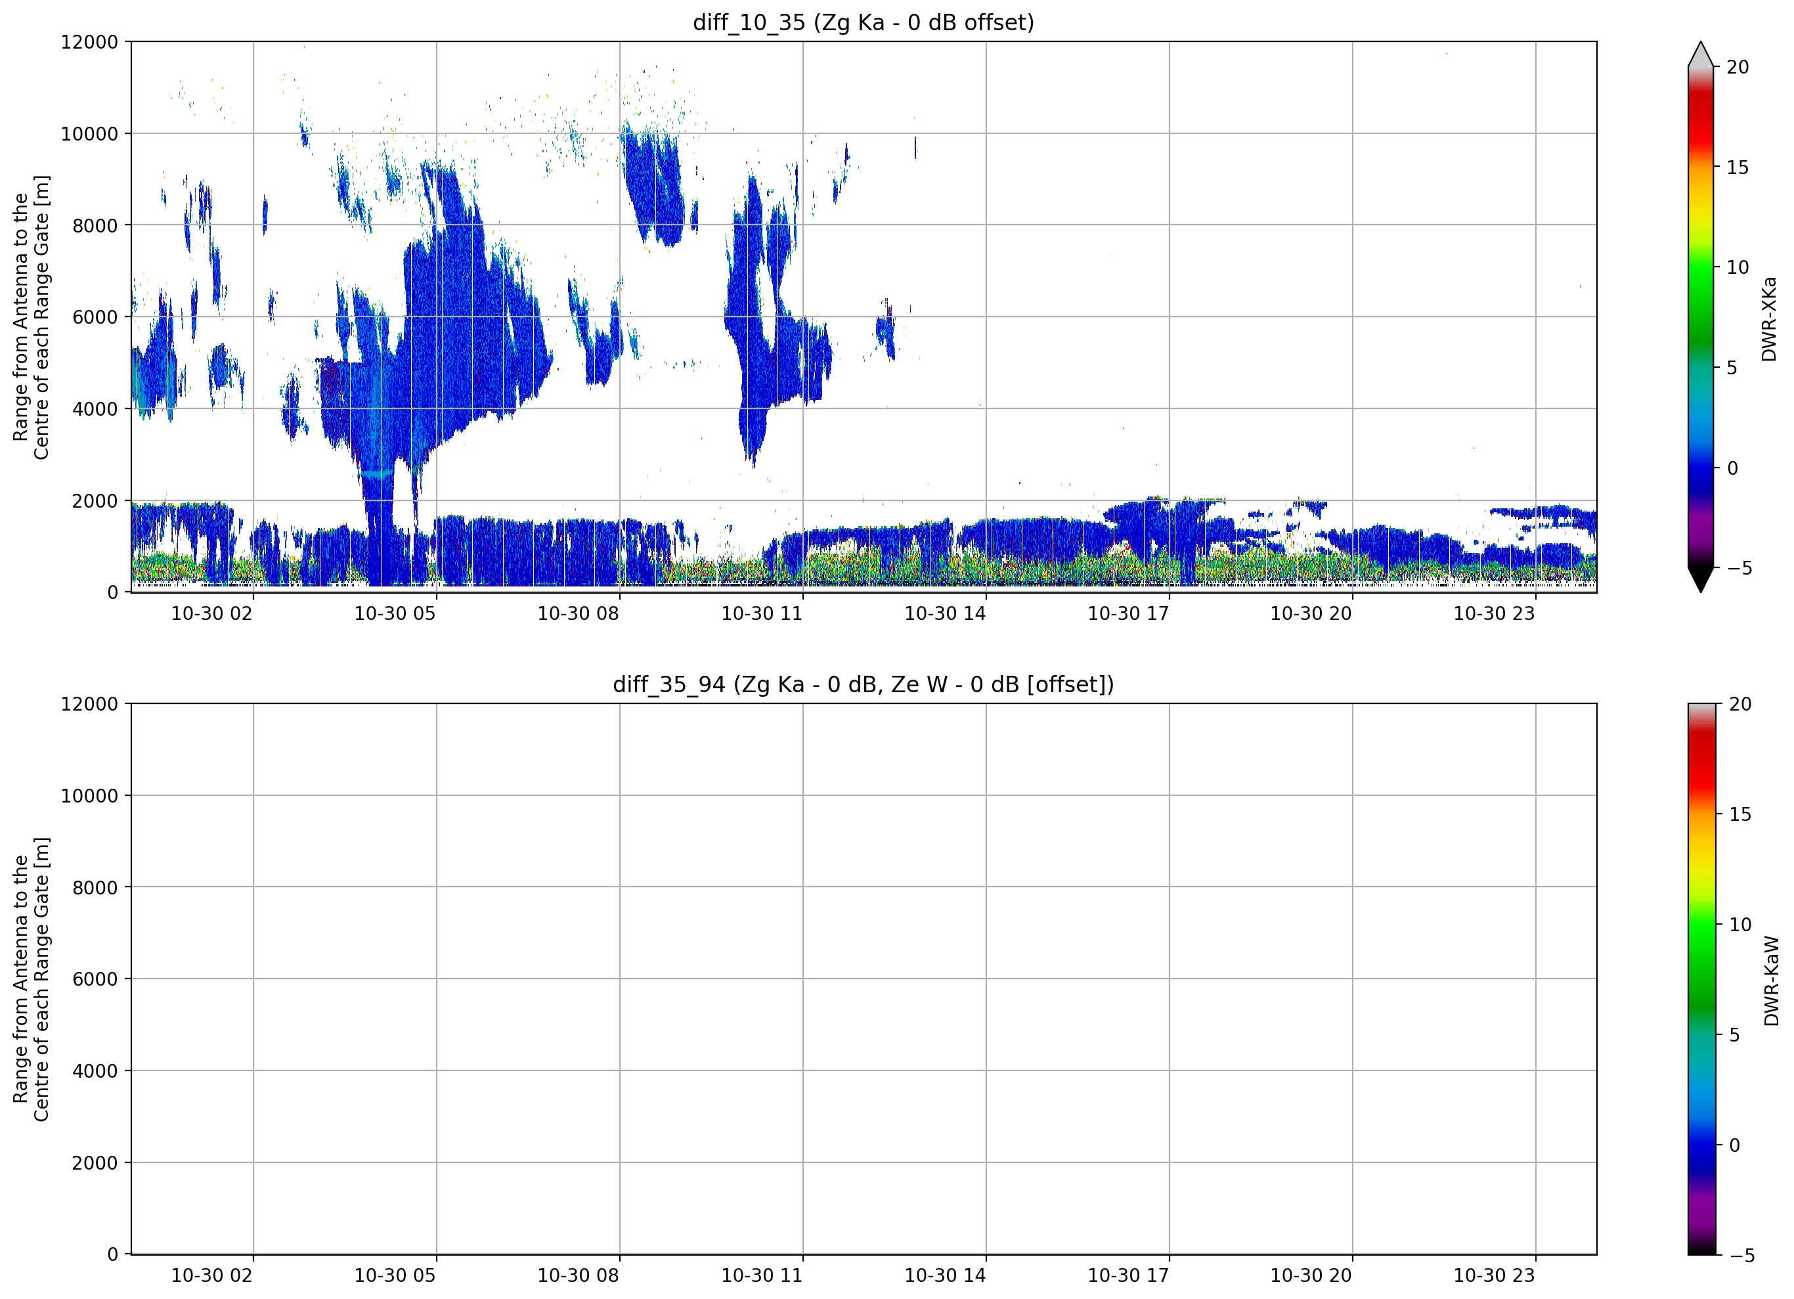Click the "diff_35_94" plot title
Screen dimensions: 1794x1299
click(863, 684)
